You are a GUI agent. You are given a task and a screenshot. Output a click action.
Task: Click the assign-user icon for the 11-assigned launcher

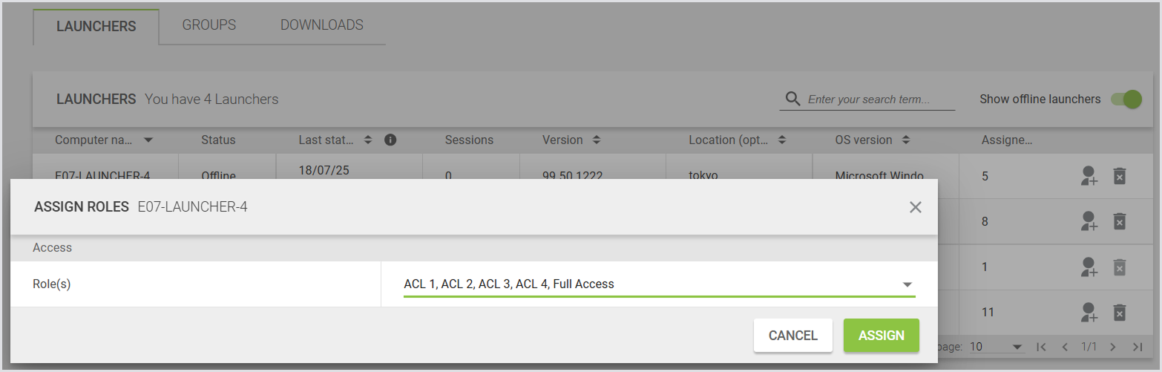[1089, 313]
